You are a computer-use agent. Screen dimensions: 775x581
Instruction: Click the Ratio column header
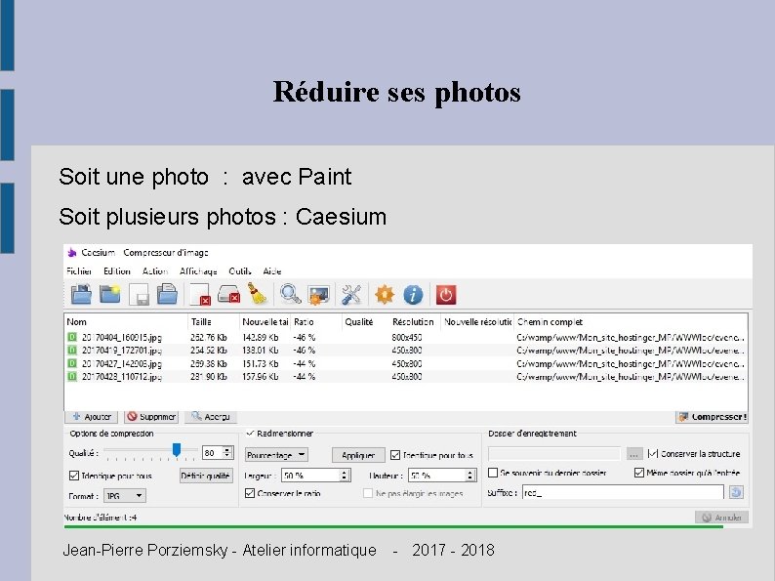[x=304, y=322]
